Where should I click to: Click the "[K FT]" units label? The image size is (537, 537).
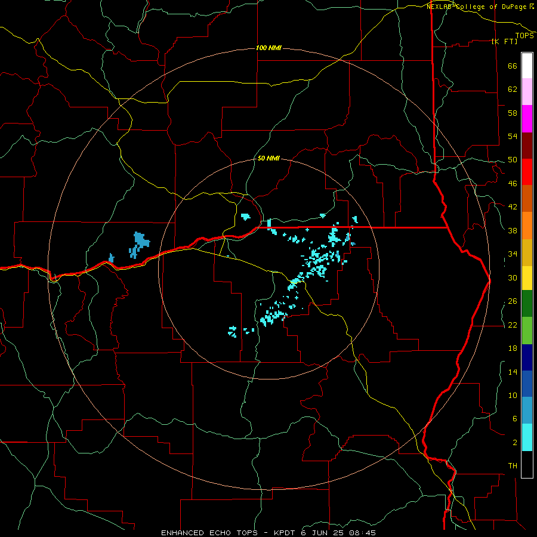pos(504,41)
